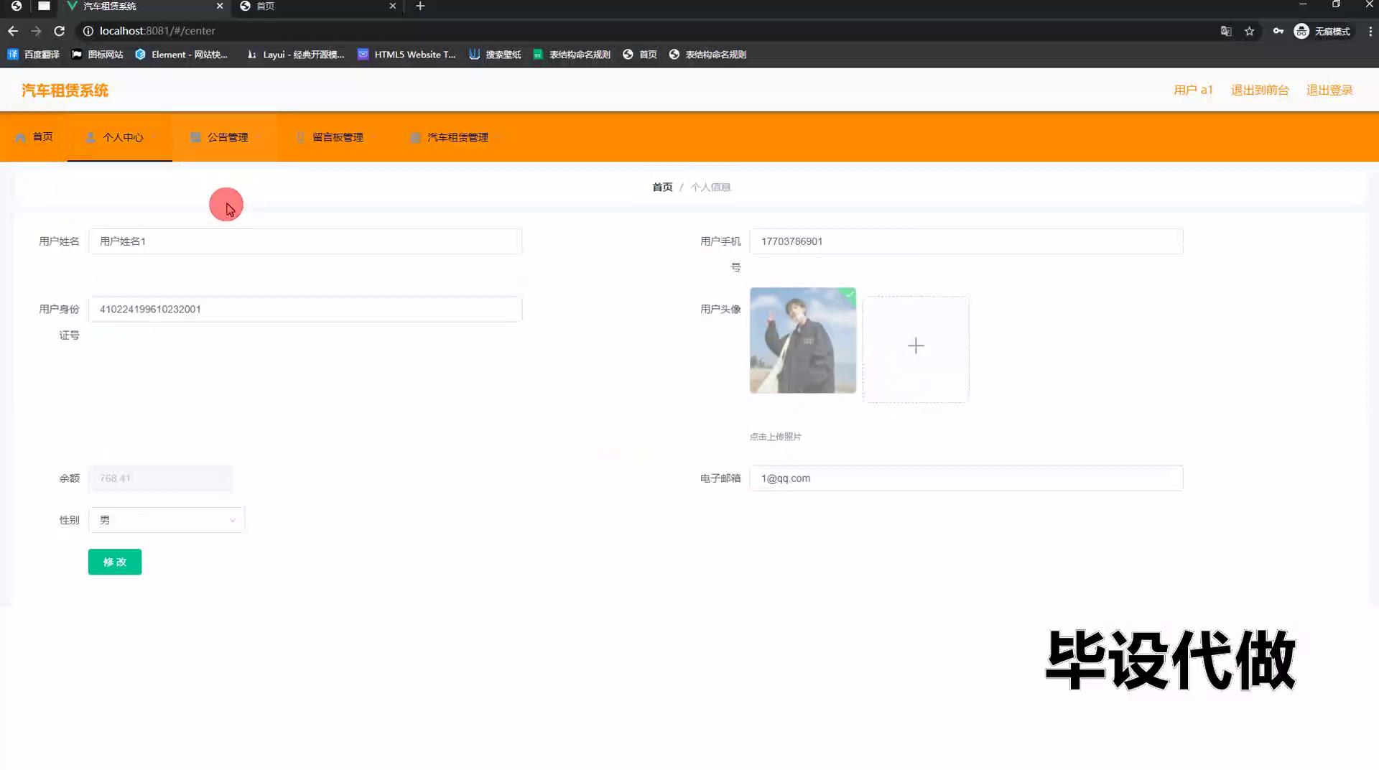The height and width of the screenshot is (770, 1379).
Task: Close the 汽车租赁系统 browser tab
Action: pyautogui.click(x=220, y=6)
